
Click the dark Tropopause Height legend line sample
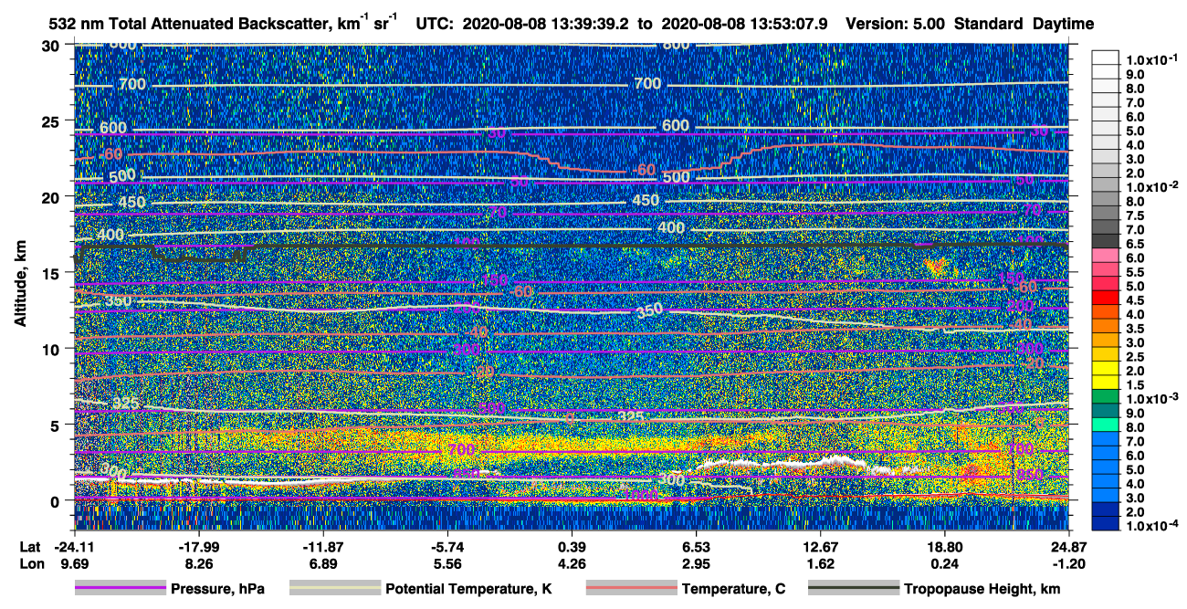(853, 589)
